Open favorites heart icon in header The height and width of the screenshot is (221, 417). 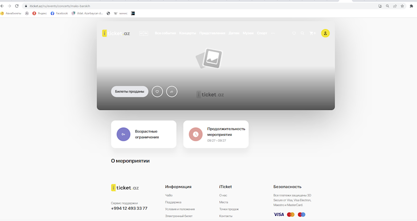(x=294, y=33)
